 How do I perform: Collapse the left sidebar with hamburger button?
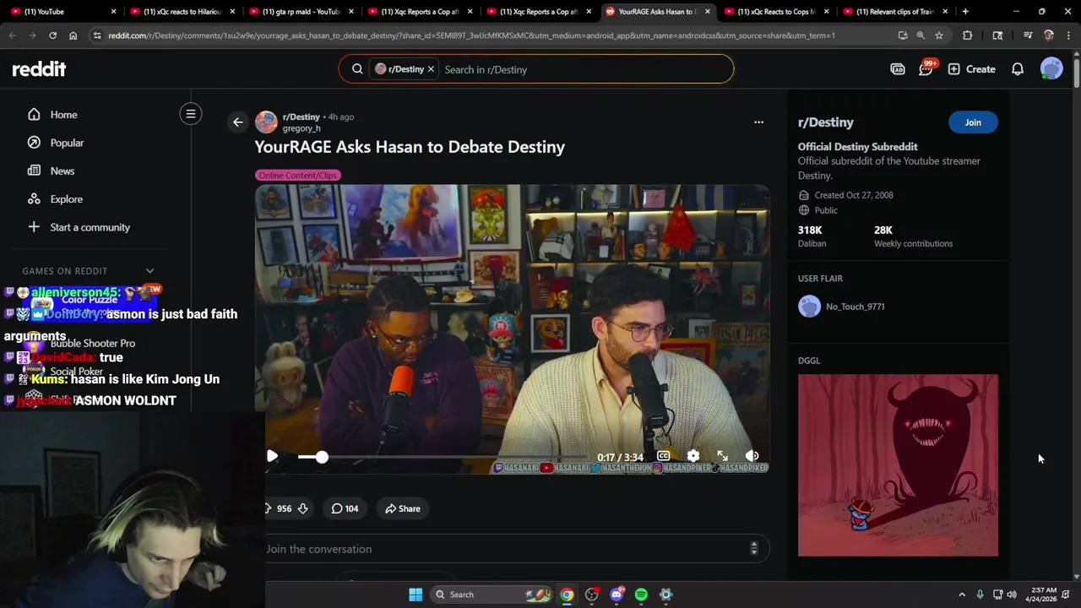click(191, 114)
